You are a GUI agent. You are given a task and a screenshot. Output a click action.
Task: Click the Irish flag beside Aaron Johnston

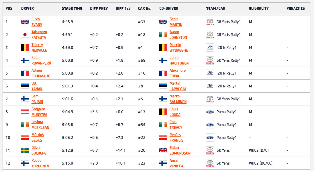coord(163,35)
